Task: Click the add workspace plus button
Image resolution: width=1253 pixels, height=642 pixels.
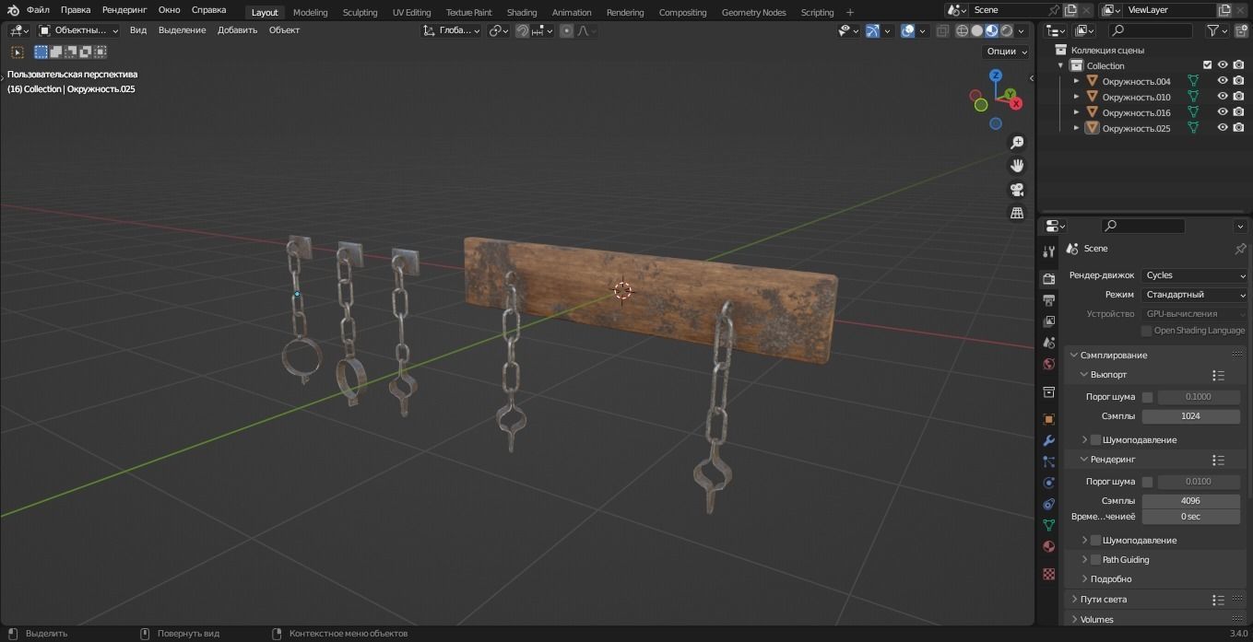Action: [850, 12]
